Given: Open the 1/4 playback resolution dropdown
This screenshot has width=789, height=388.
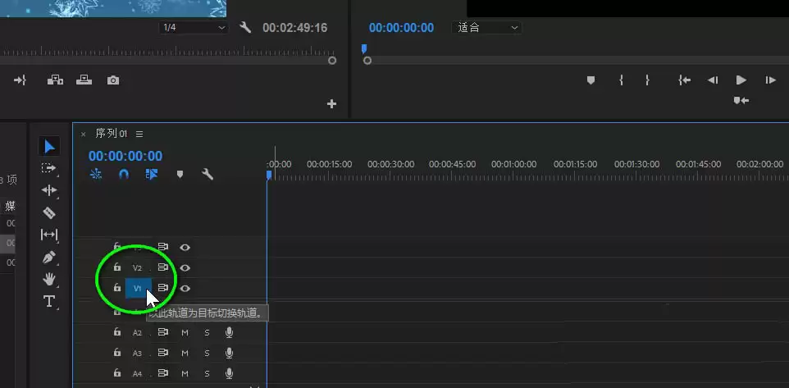Looking at the screenshot, I should coord(194,28).
